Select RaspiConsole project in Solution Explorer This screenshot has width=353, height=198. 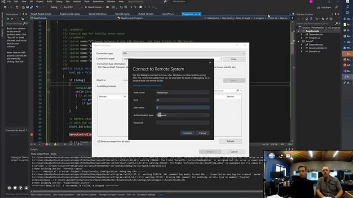coord(312,31)
